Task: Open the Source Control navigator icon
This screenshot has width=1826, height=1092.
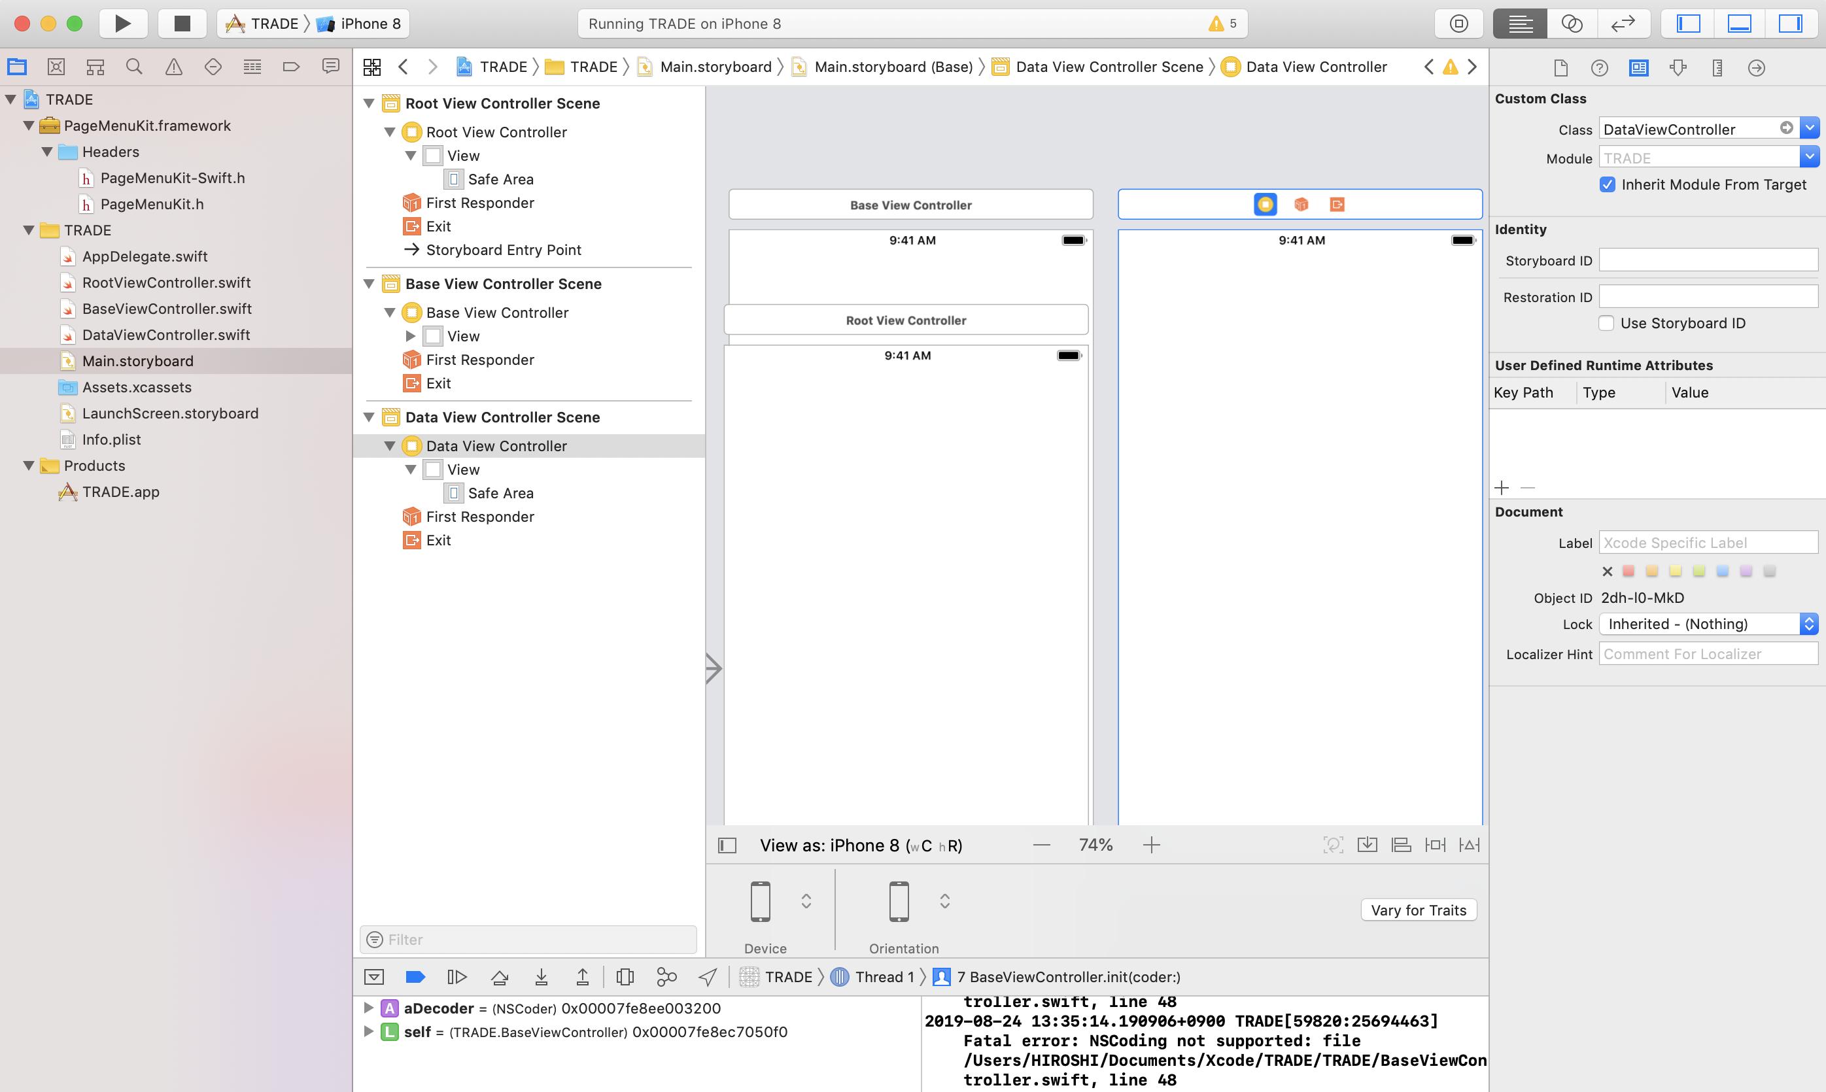Action: (x=56, y=67)
